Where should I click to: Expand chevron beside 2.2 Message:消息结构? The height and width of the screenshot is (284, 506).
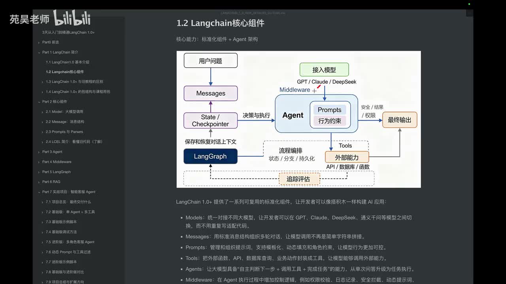tap(42, 122)
